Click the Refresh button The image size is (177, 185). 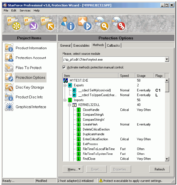pos(160,169)
